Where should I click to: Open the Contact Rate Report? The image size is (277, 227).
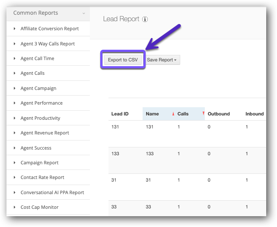(x=42, y=177)
